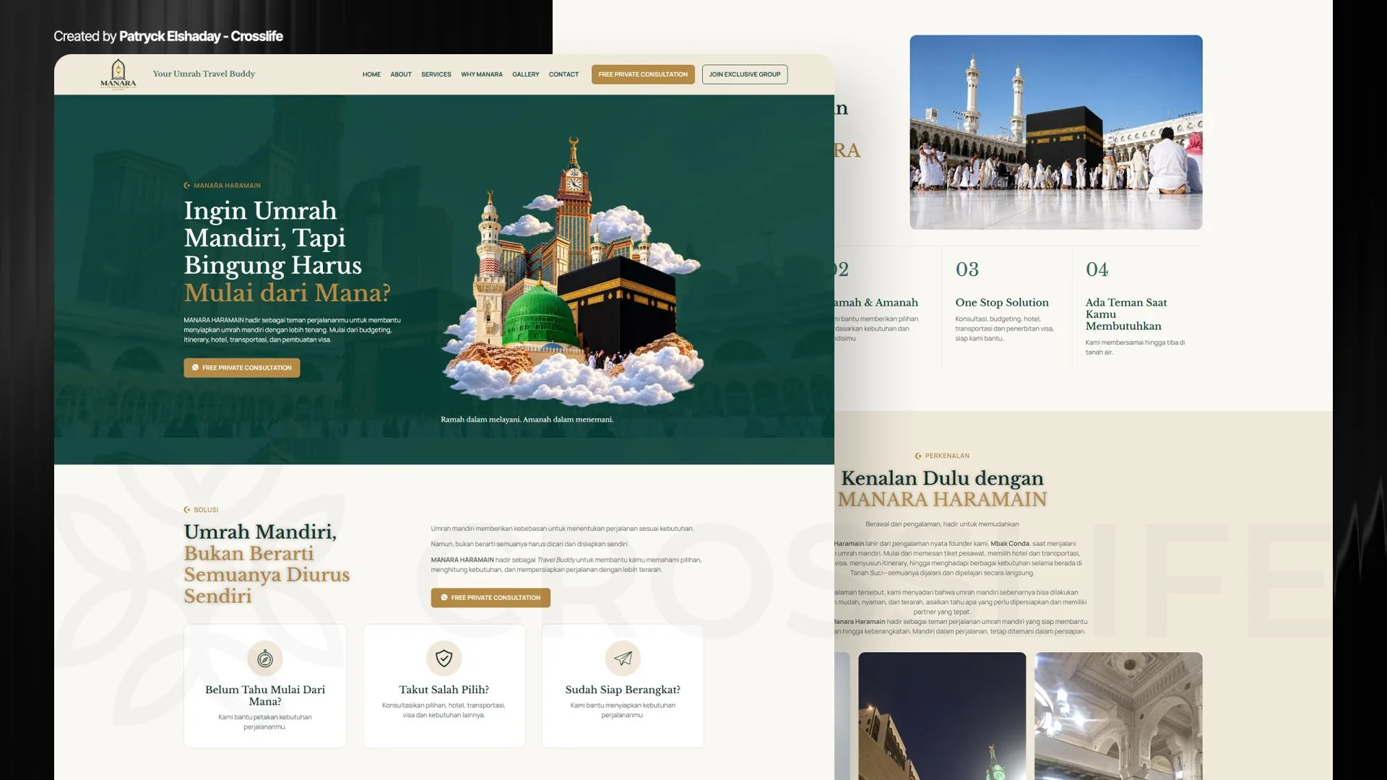Go to the ABOUT nav item
The width and height of the screenshot is (1387, 780).
coord(401,74)
